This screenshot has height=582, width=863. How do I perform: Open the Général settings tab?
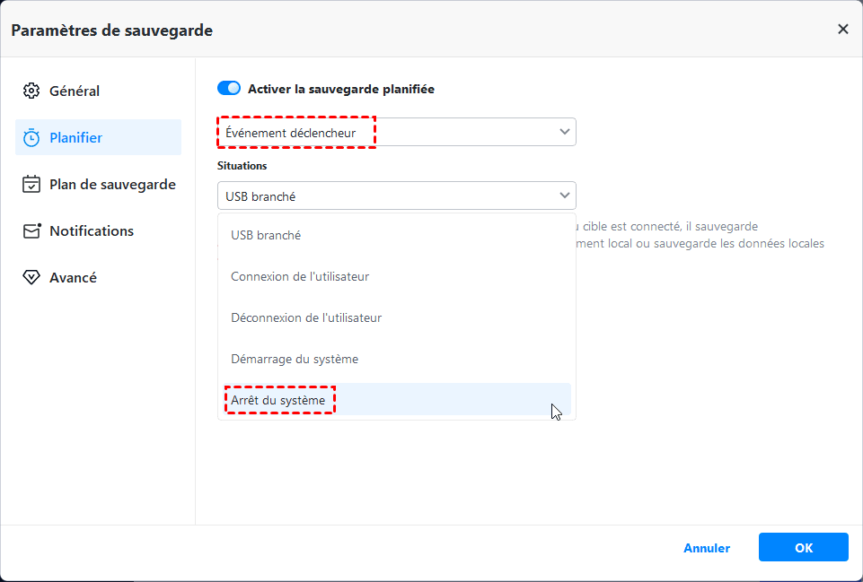pos(75,91)
